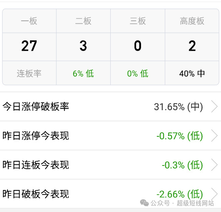Click the WeChat logo in watermark
This screenshot has height=212, width=221.
click(144, 203)
